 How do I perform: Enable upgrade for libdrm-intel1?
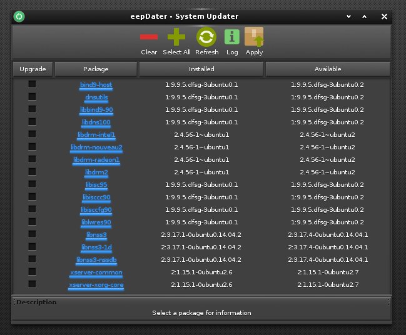pos(32,134)
